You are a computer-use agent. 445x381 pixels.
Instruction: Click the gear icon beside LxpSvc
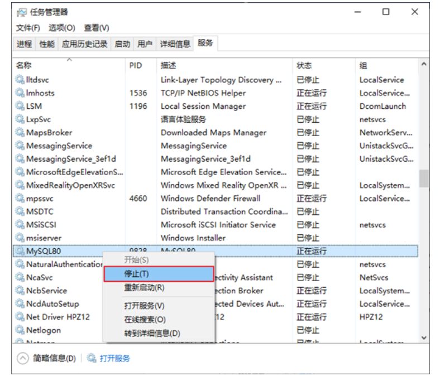[20, 119]
